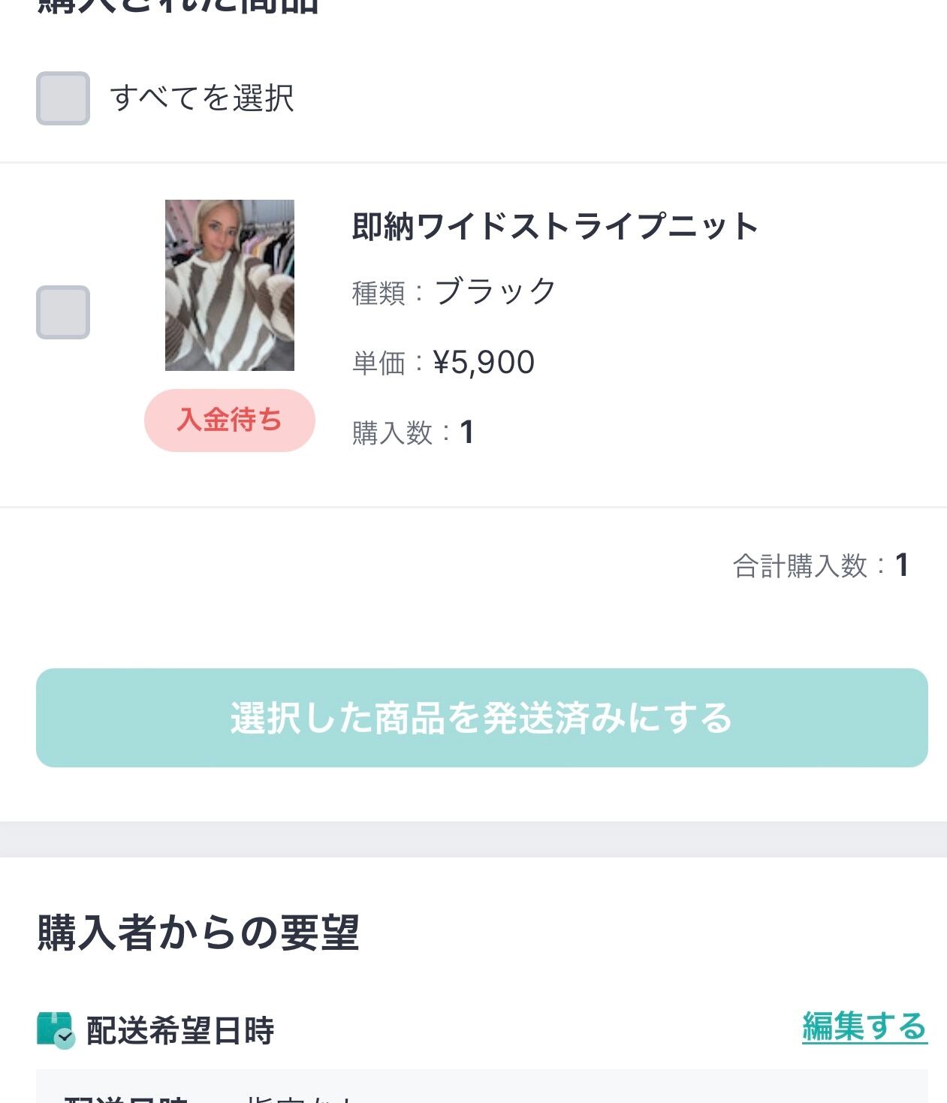The image size is (947, 1103).
Task: Select the 配送希望日時 label
Action: pyautogui.click(x=180, y=1030)
